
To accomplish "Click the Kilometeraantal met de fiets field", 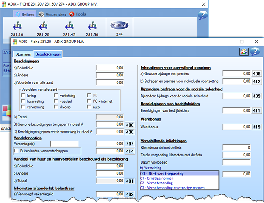I will tap(237, 147).
